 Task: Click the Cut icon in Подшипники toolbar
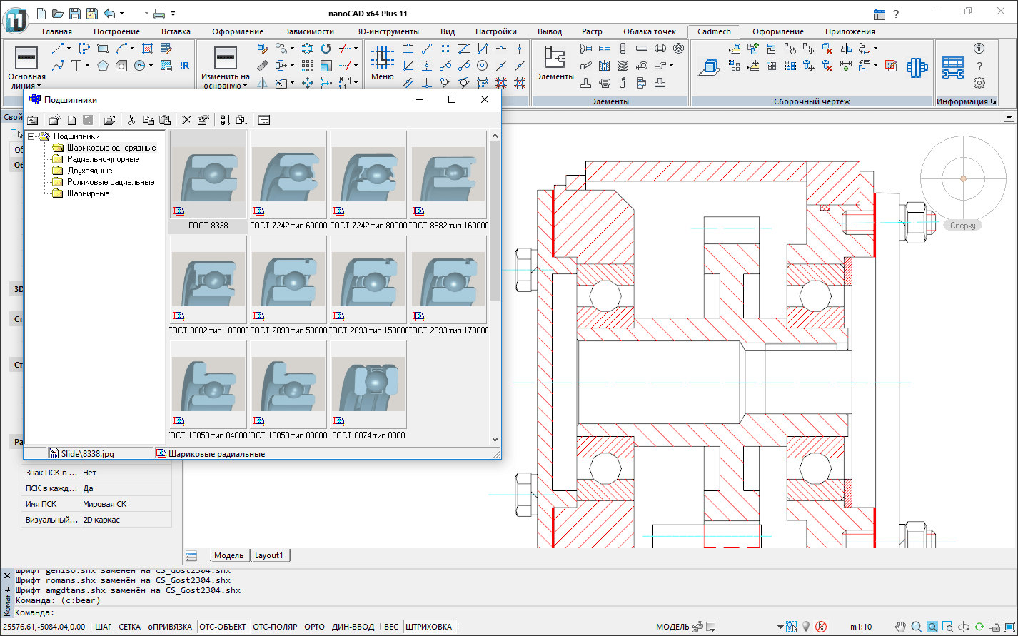[131, 120]
